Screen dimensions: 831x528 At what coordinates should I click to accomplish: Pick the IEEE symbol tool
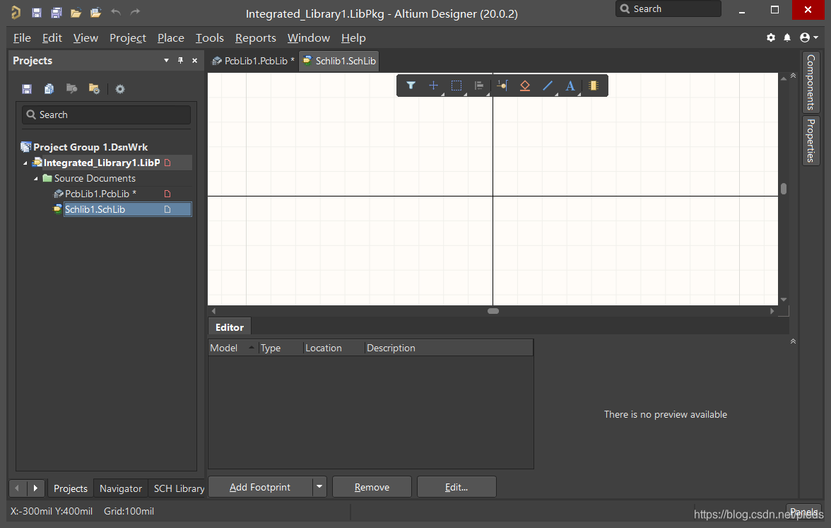coord(524,86)
